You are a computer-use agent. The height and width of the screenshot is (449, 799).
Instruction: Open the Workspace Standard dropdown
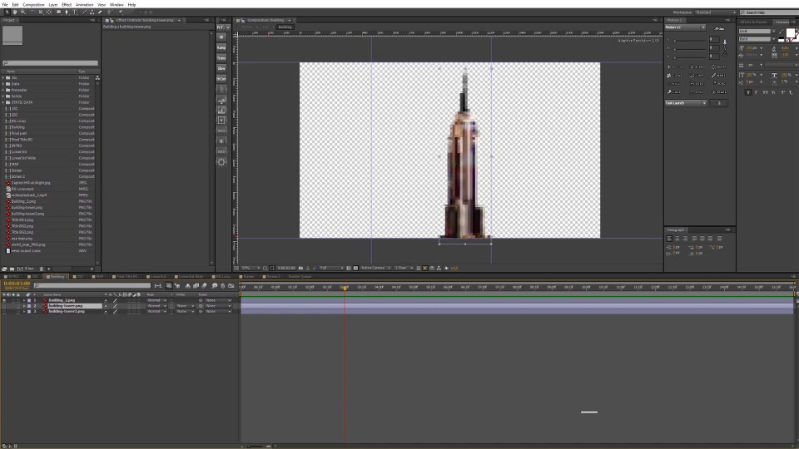[x=716, y=12]
